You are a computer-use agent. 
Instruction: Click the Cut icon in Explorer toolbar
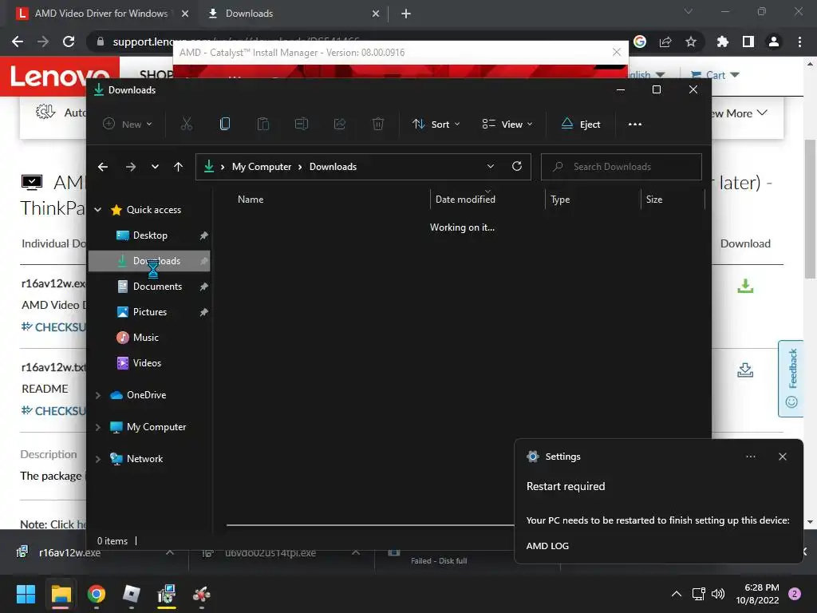186,124
